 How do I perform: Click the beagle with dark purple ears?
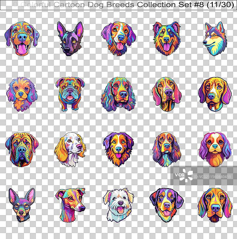(215, 94)
